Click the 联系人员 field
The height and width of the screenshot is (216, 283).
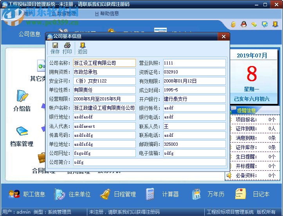tap(195, 126)
